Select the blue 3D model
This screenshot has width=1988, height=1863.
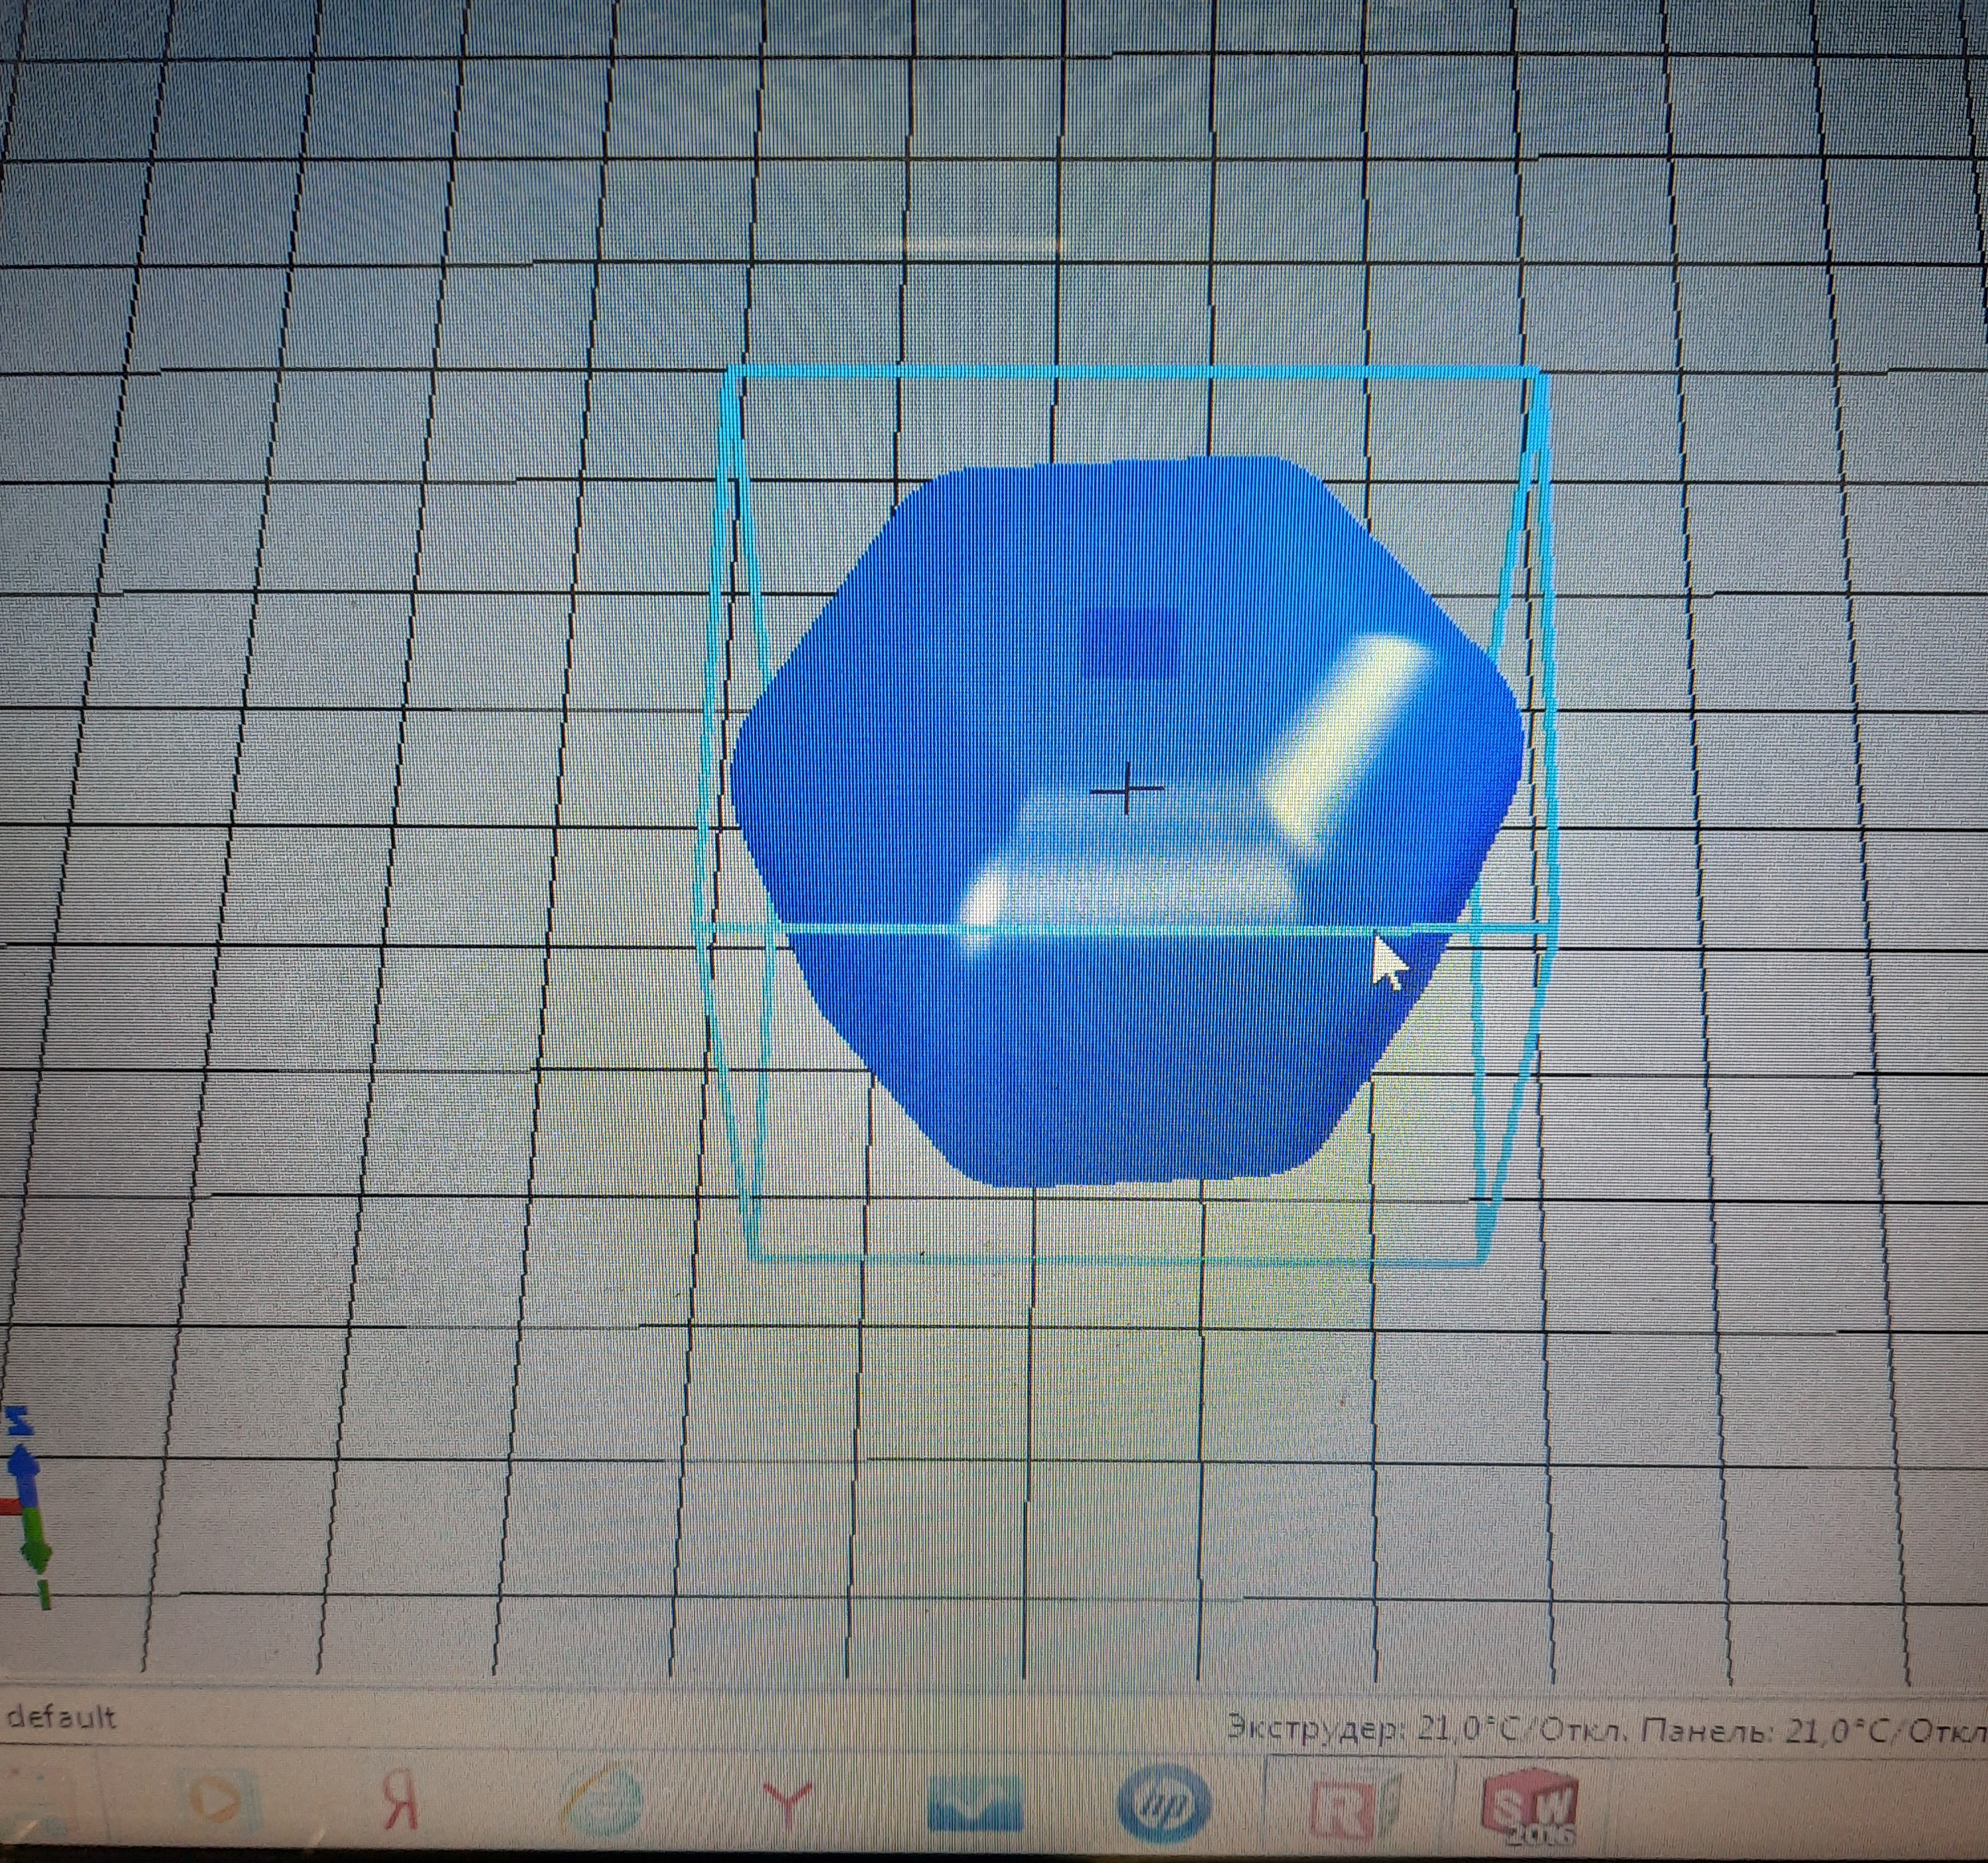click(x=1126, y=820)
